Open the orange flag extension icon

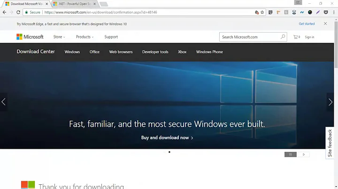pos(278,12)
